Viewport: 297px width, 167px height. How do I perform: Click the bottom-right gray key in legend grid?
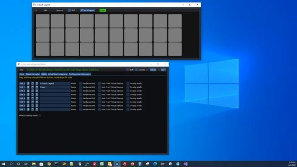click(x=175, y=49)
